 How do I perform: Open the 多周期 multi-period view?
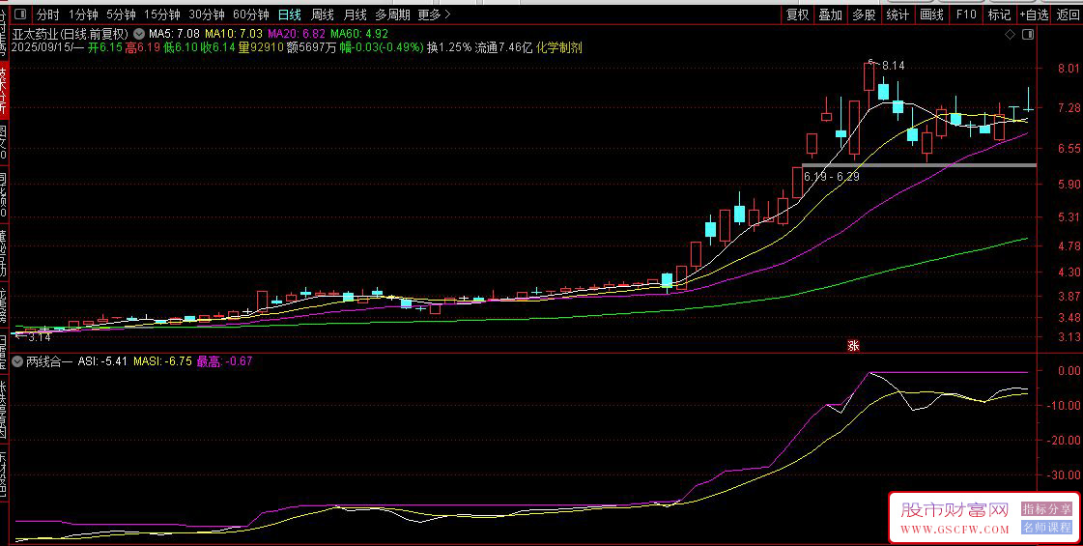pyautogui.click(x=392, y=14)
